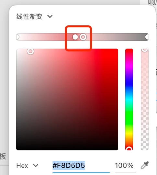Click the alpha slider handle at the top
The width and height of the screenshot is (157, 175).
[x=145, y=50]
